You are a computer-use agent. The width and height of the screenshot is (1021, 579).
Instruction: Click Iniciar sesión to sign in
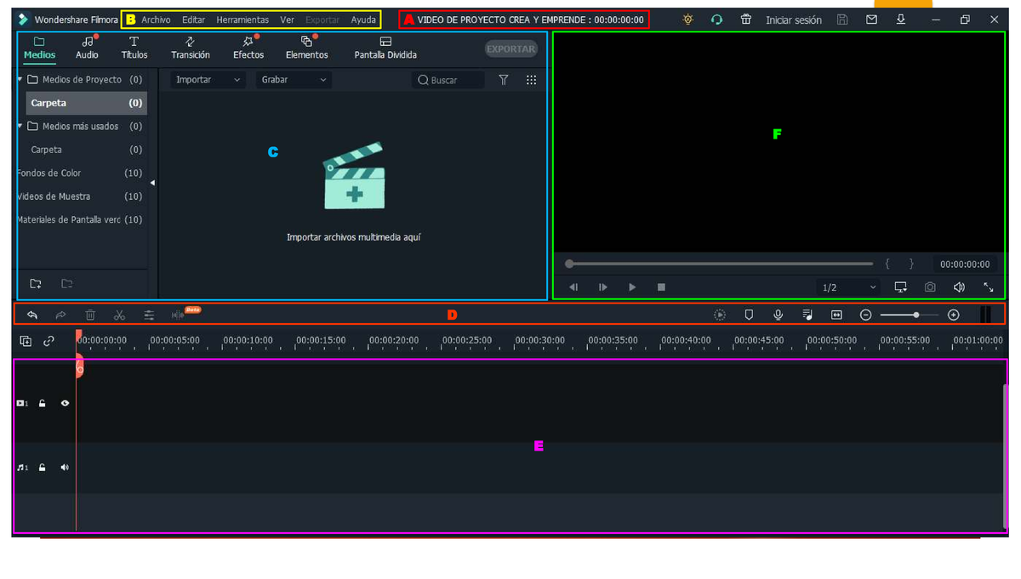tap(794, 20)
